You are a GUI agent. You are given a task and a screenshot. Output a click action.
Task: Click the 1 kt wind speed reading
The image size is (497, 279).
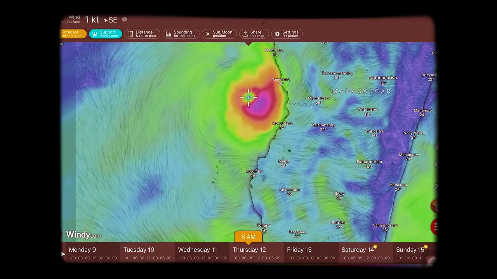tap(92, 20)
